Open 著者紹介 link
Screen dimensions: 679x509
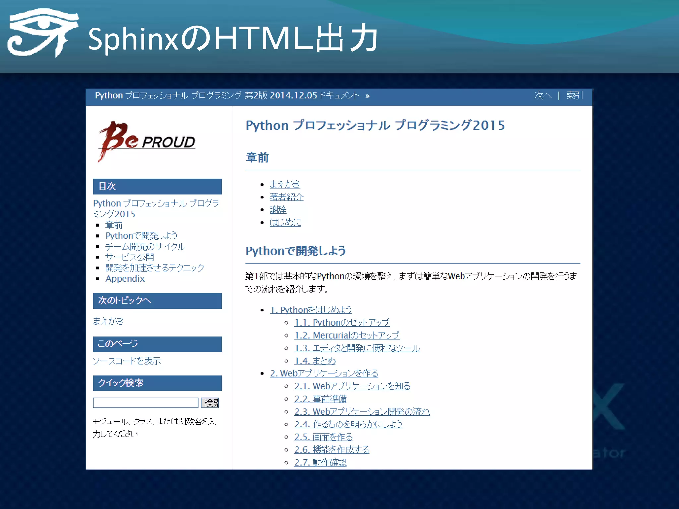tap(286, 197)
